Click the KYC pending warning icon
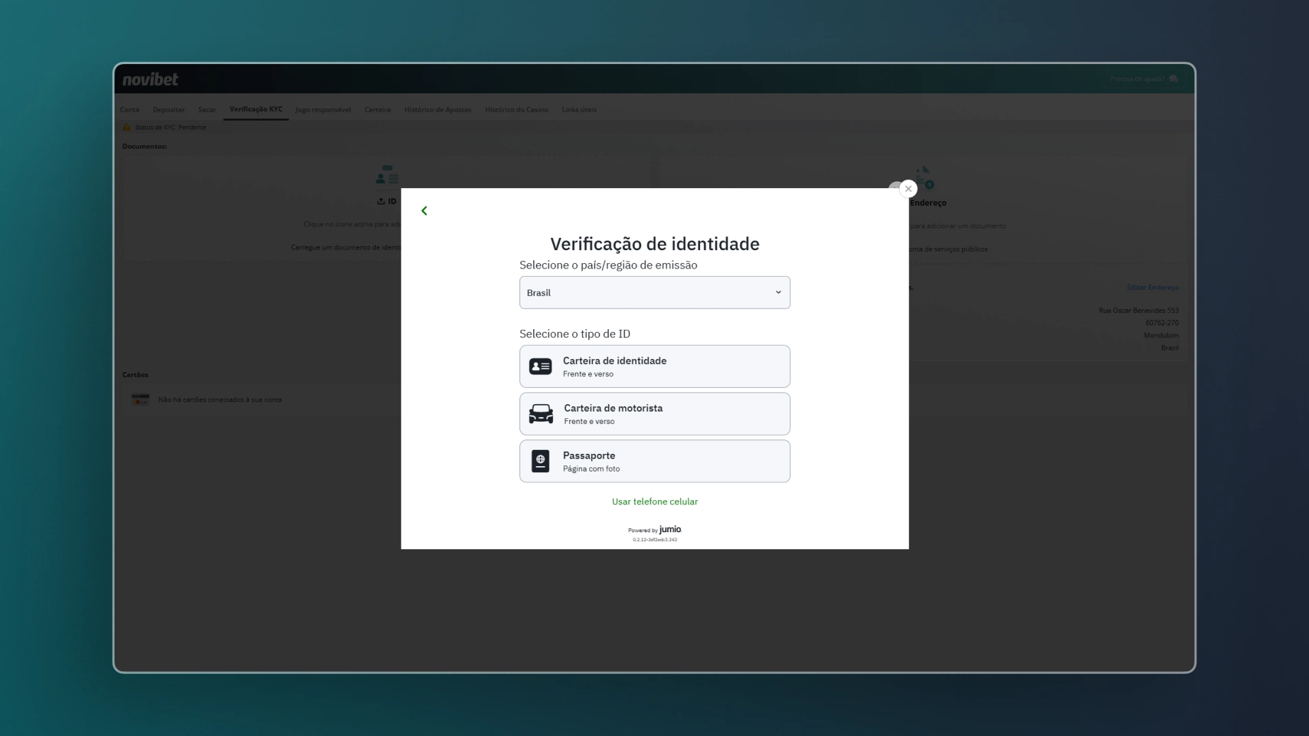This screenshot has height=736, width=1309. [127, 127]
